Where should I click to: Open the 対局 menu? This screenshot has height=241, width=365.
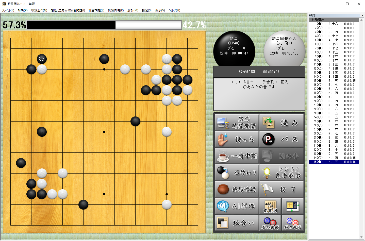point(23,10)
